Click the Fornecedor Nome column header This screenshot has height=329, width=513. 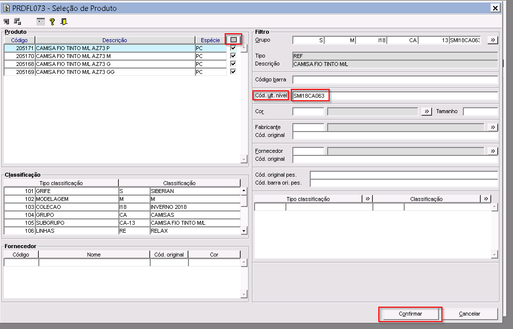pyautogui.click(x=94, y=254)
